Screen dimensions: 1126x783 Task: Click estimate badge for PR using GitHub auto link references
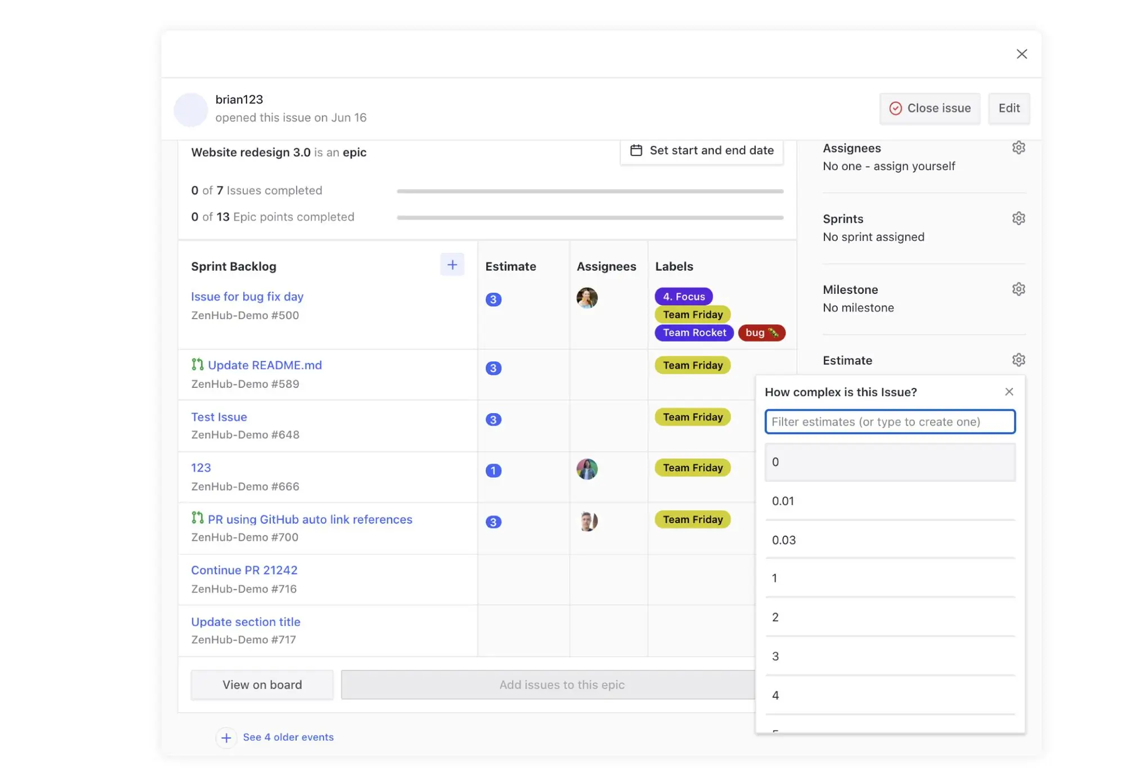click(x=493, y=522)
